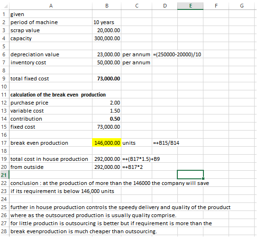Click 'period of machine' cell

click(x=51, y=22)
